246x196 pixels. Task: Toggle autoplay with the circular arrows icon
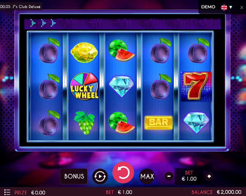click(x=100, y=176)
